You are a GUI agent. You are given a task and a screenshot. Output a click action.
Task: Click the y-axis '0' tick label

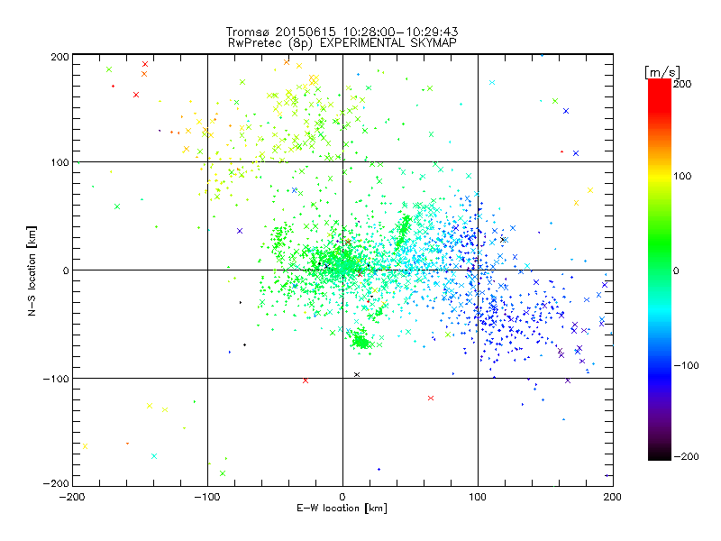(x=66, y=270)
